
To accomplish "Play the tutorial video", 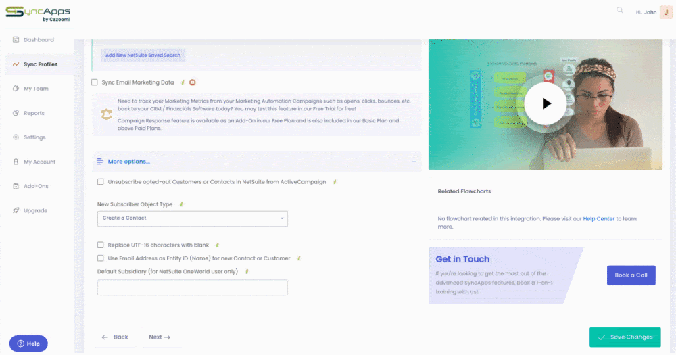I will 546,104.
